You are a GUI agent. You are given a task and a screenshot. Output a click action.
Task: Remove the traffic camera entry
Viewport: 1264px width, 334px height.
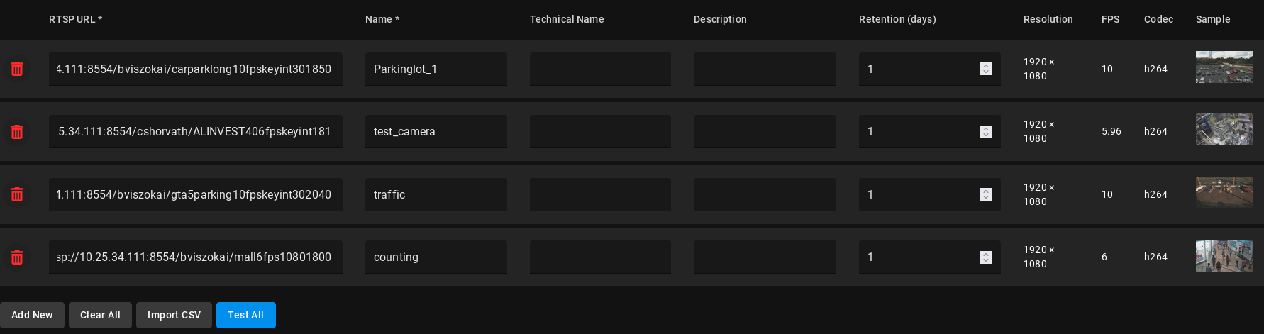click(17, 194)
